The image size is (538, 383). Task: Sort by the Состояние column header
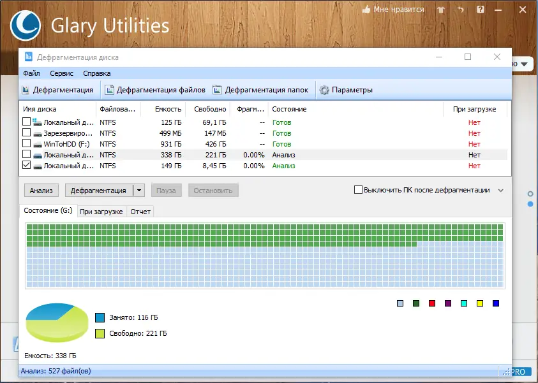(x=355, y=109)
